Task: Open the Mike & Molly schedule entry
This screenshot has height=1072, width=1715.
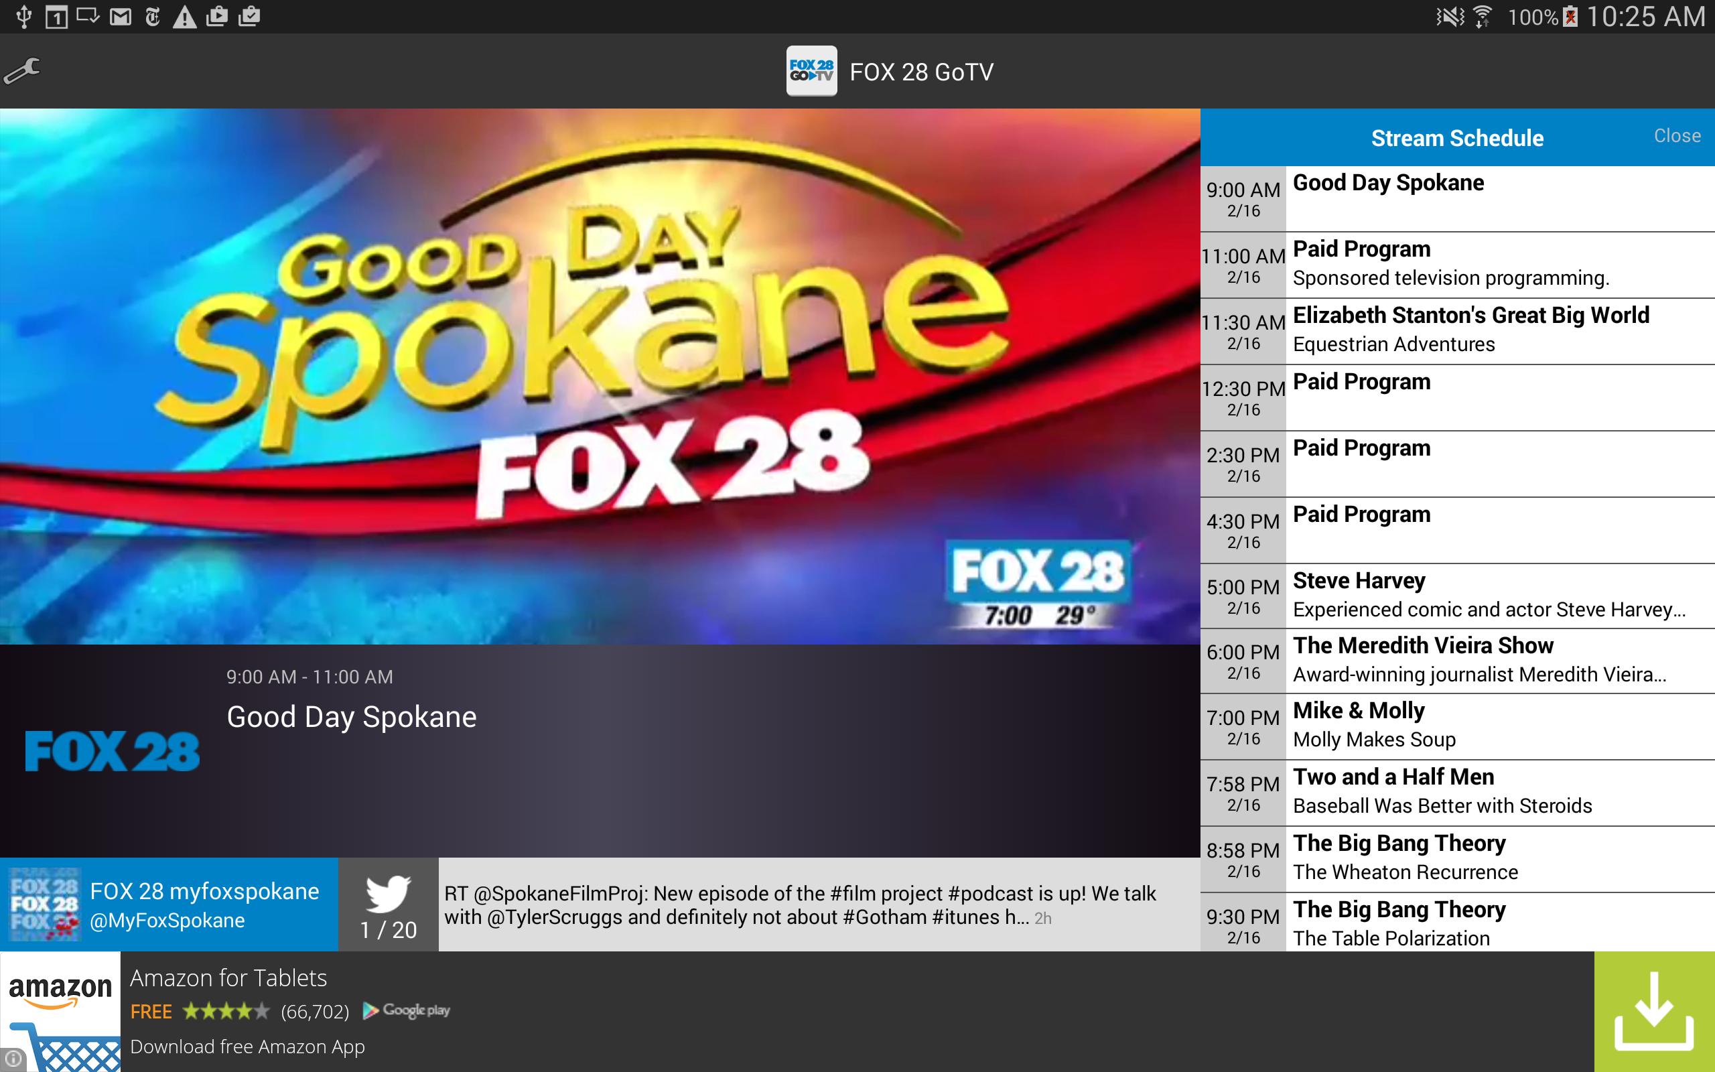Action: (1457, 727)
